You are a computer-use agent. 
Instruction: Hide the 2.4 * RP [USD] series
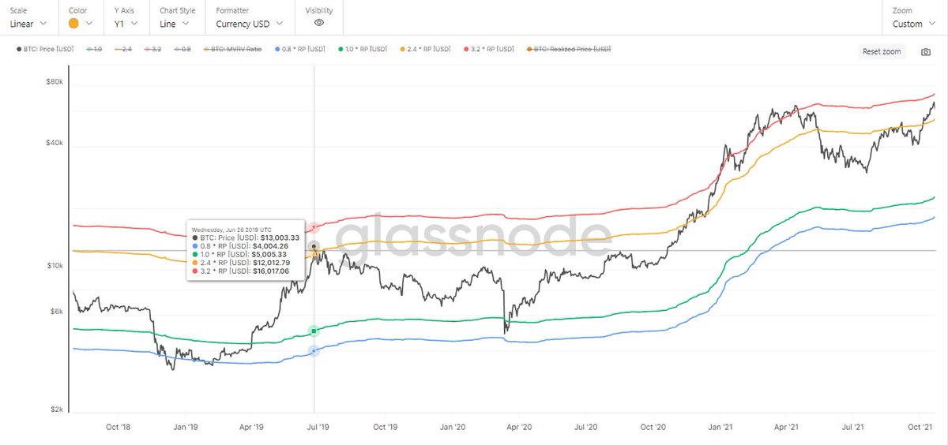coord(428,49)
